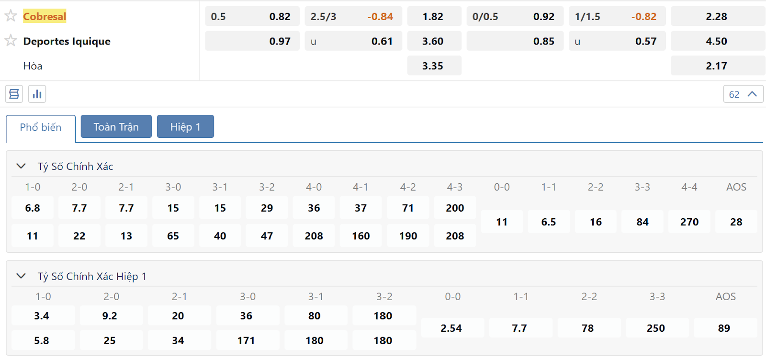
Task: Pick full-match AOS odds 28
Action: tap(736, 222)
